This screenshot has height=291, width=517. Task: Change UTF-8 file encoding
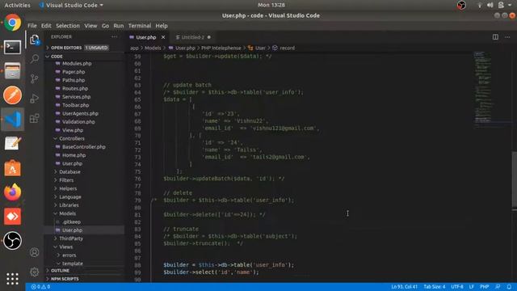coord(457,287)
